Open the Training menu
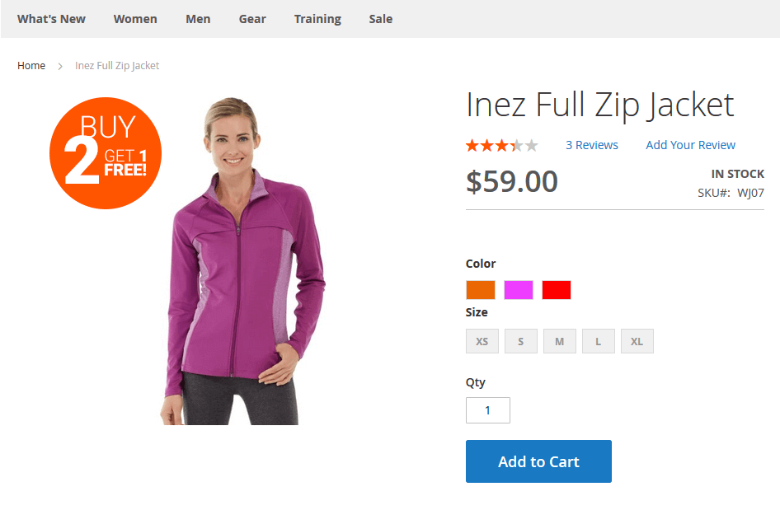The height and width of the screenshot is (524, 780). (317, 19)
